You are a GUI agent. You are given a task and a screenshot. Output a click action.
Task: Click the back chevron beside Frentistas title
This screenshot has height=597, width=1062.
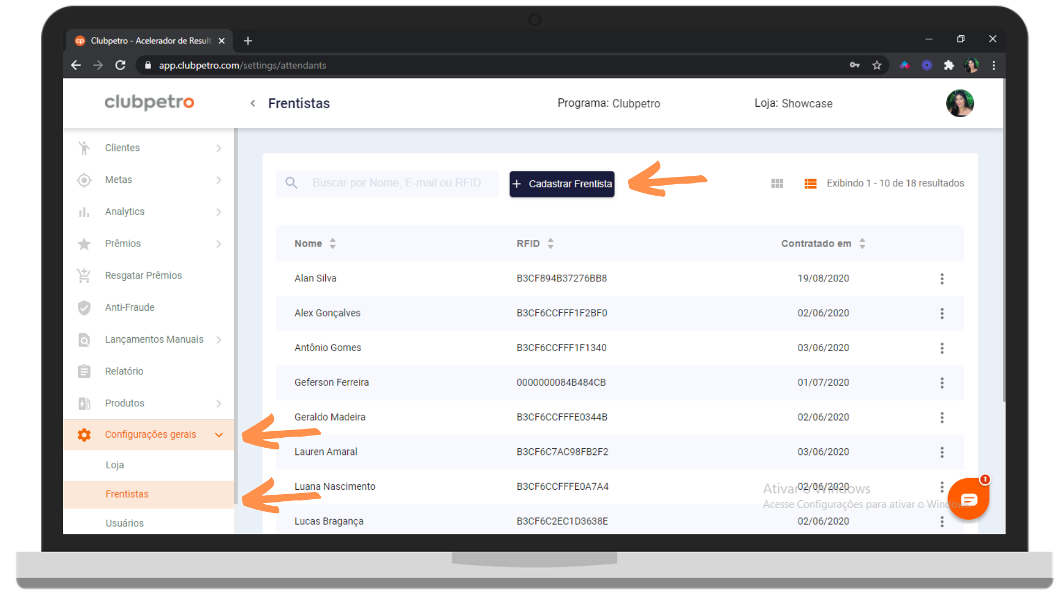pos(253,103)
